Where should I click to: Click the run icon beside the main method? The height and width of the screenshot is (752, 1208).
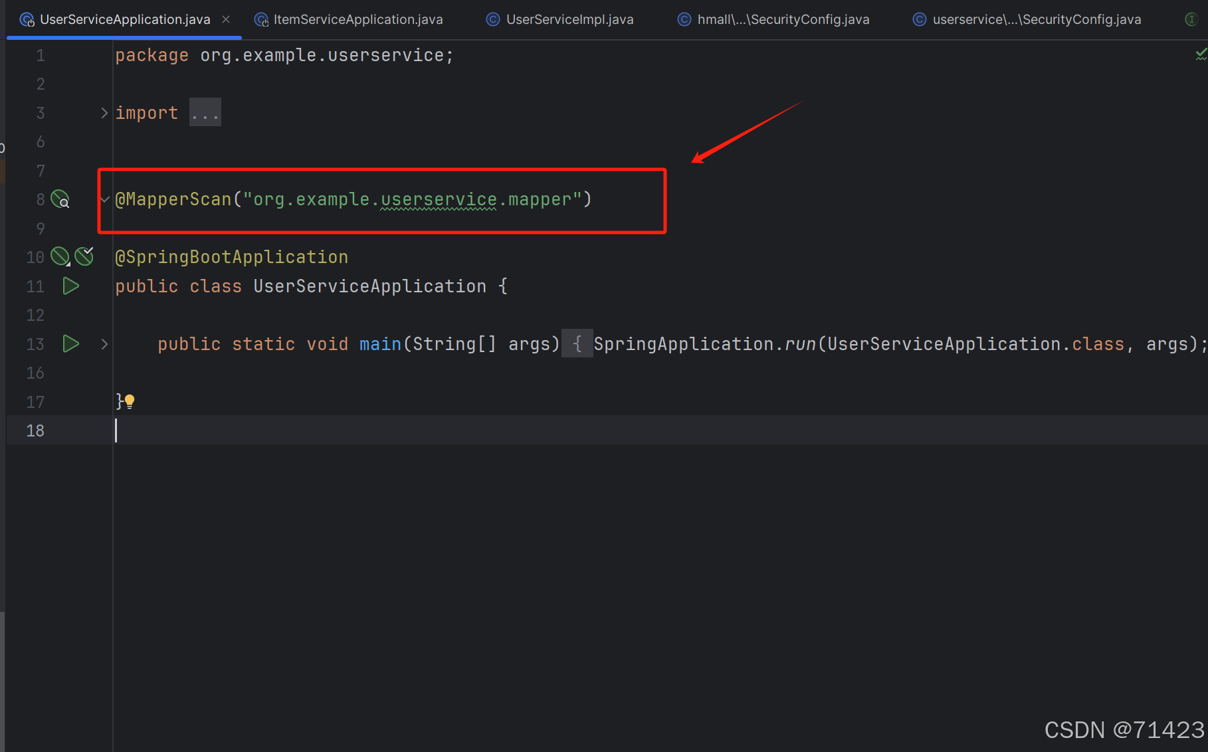[70, 343]
